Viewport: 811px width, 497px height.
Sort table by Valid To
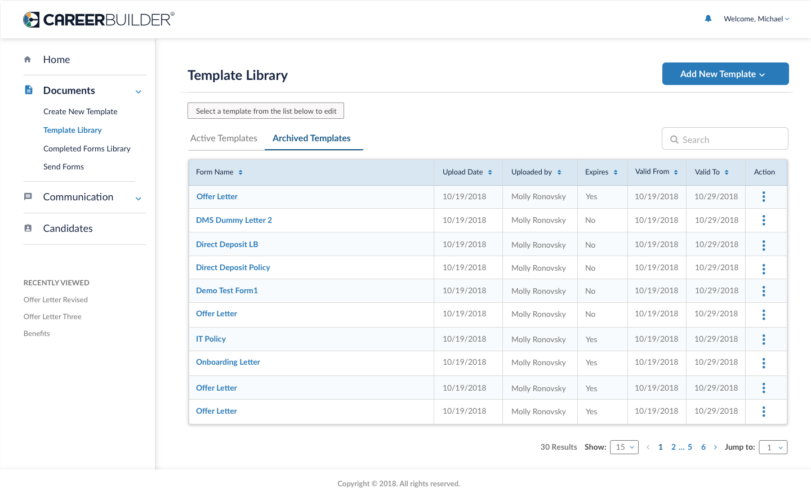pos(727,172)
